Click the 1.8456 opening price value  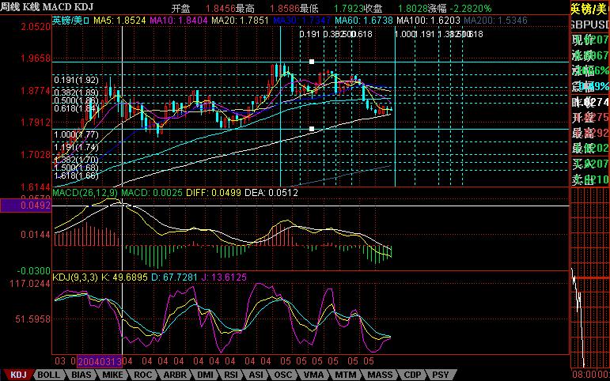coord(221,9)
